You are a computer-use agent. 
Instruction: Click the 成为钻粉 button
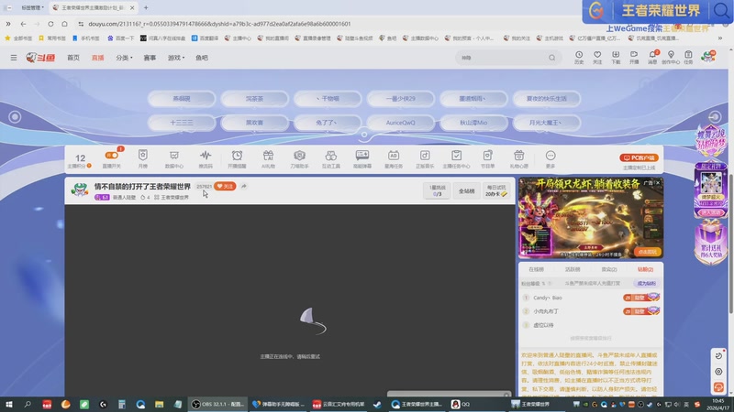pos(646,283)
